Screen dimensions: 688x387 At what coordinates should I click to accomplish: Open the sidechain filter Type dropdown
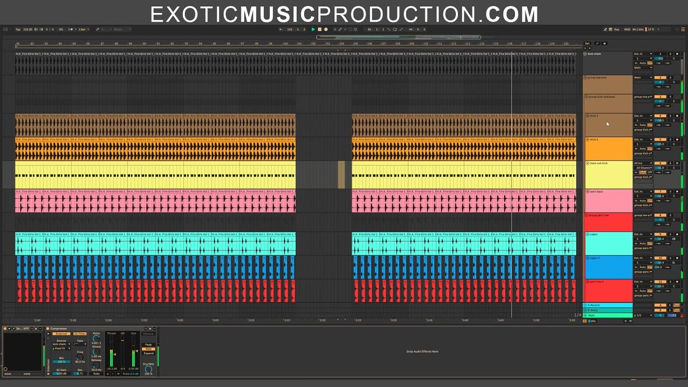tap(80, 344)
